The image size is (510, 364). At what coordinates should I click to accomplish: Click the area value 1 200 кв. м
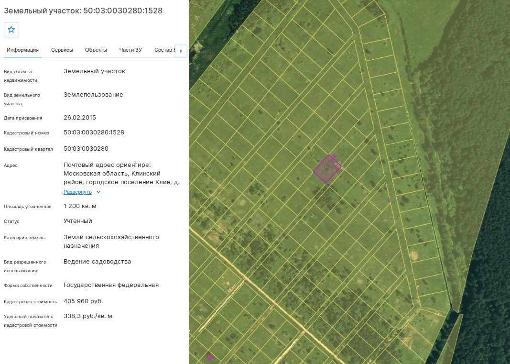(x=80, y=206)
